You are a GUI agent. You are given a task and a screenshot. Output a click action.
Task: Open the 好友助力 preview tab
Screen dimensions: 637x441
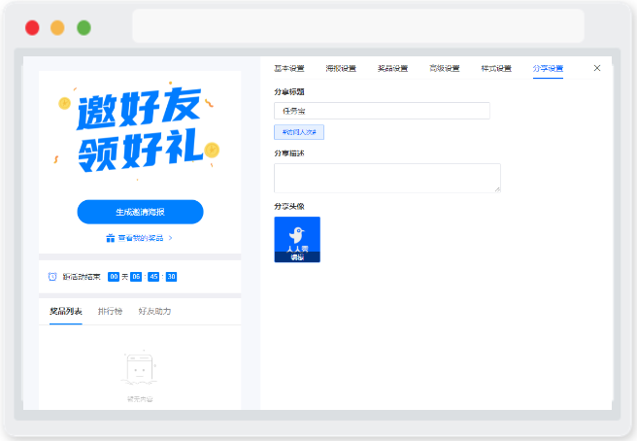(x=154, y=312)
